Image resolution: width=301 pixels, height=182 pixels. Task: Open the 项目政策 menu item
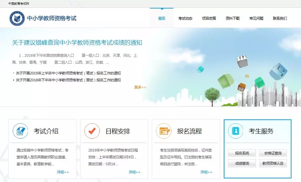pos(209,18)
